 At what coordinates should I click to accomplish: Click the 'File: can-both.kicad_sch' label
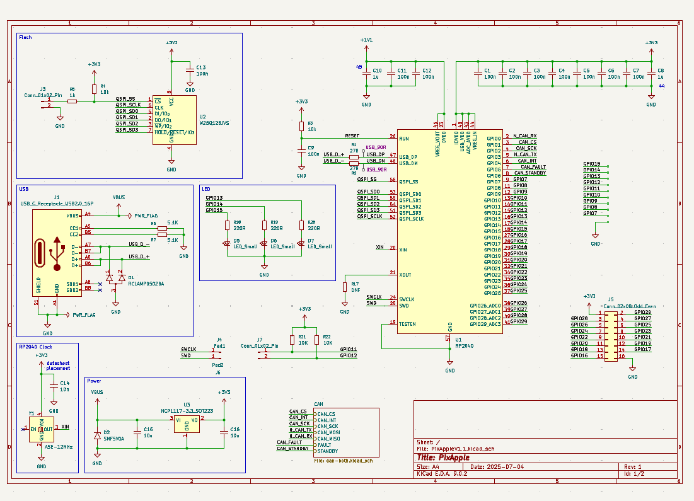coord(344,461)
